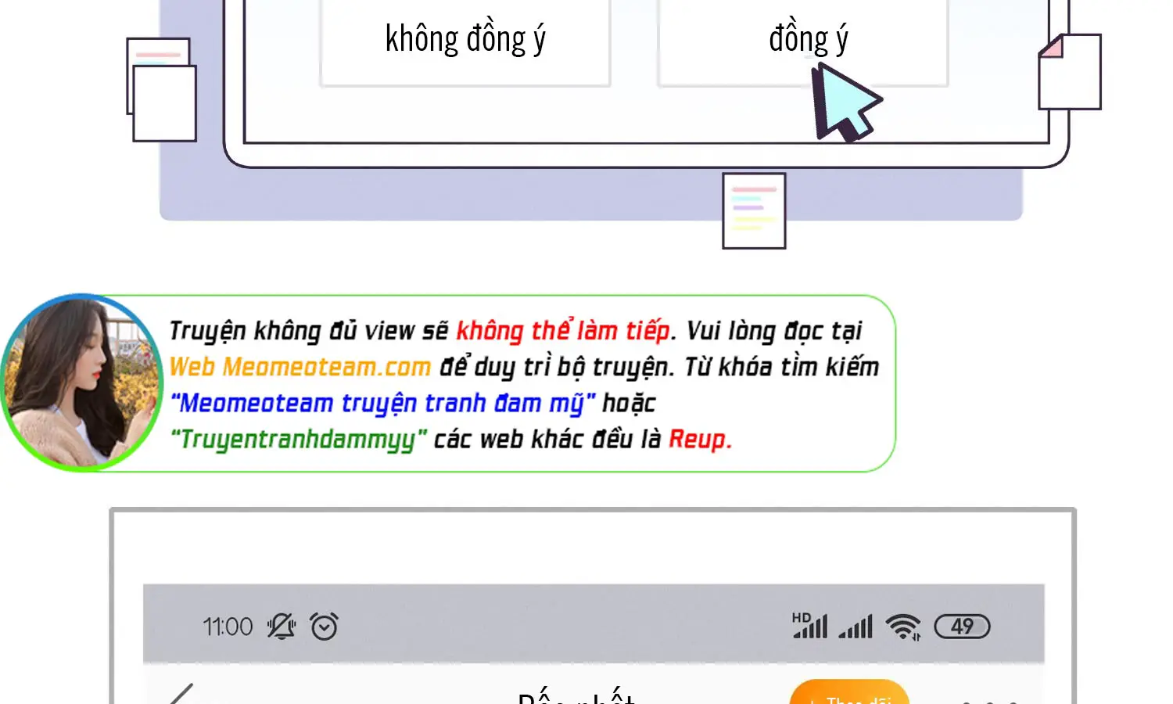This screenshot has width=1173, height=704.
Task: Click the second cellular signal bars icon
Action: pos(856,627)
